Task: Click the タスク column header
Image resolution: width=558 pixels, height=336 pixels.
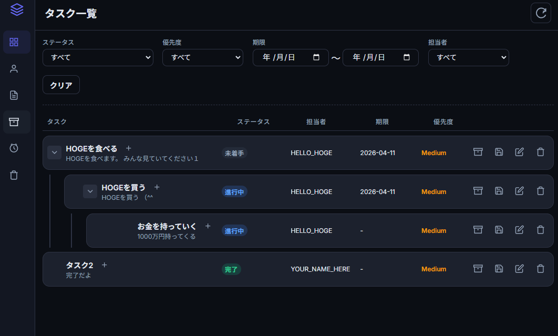Action: 57,121
